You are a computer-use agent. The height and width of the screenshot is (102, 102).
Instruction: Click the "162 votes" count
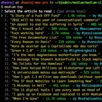pos(79,64)
